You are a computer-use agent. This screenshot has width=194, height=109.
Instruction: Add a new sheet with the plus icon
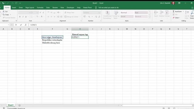coord(19,105)
